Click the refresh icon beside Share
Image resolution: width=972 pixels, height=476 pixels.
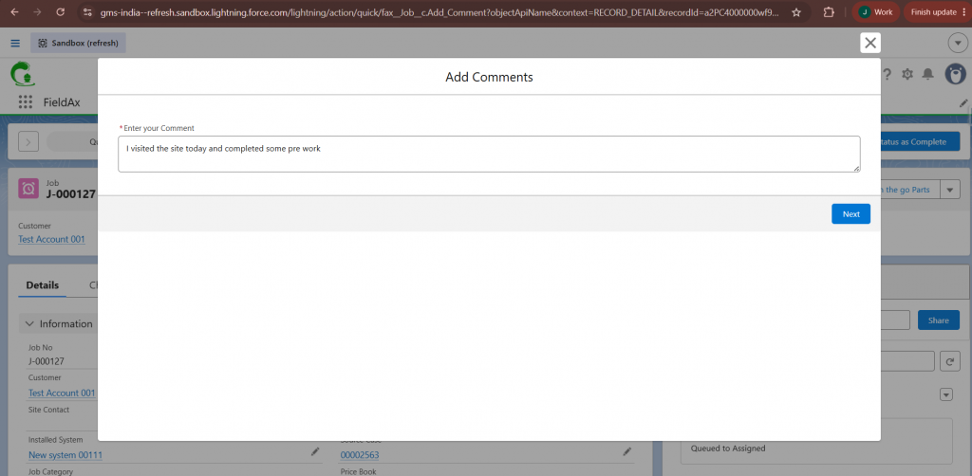pos(950,361)
